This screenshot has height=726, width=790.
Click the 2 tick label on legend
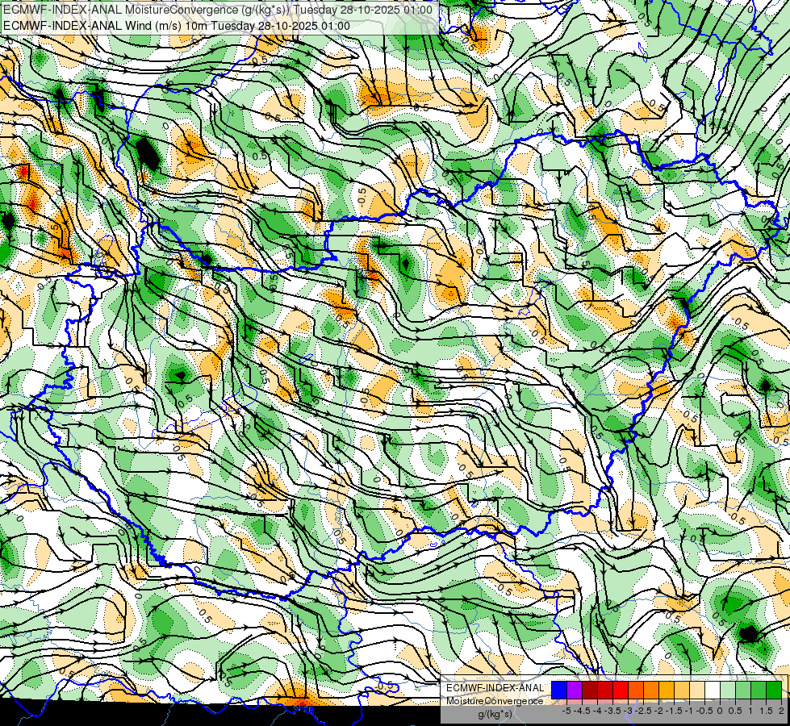coord(781,711)
